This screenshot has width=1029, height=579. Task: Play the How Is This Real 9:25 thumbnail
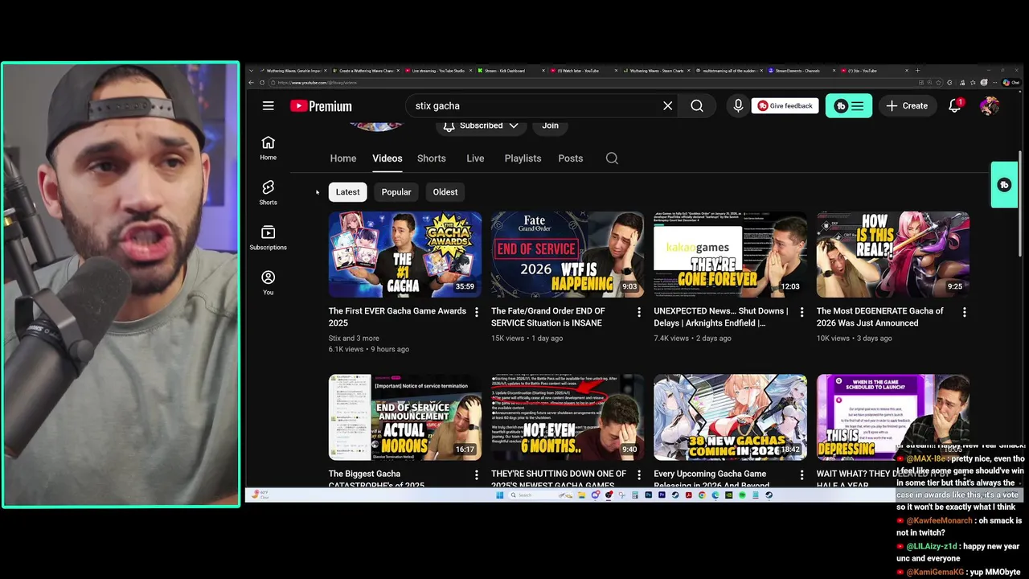click(x=893, y=255)
